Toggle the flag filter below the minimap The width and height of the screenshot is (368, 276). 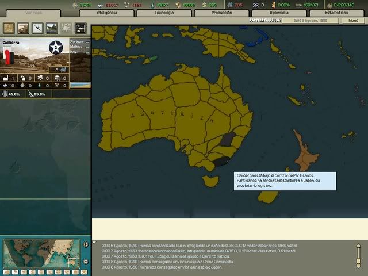16,271
